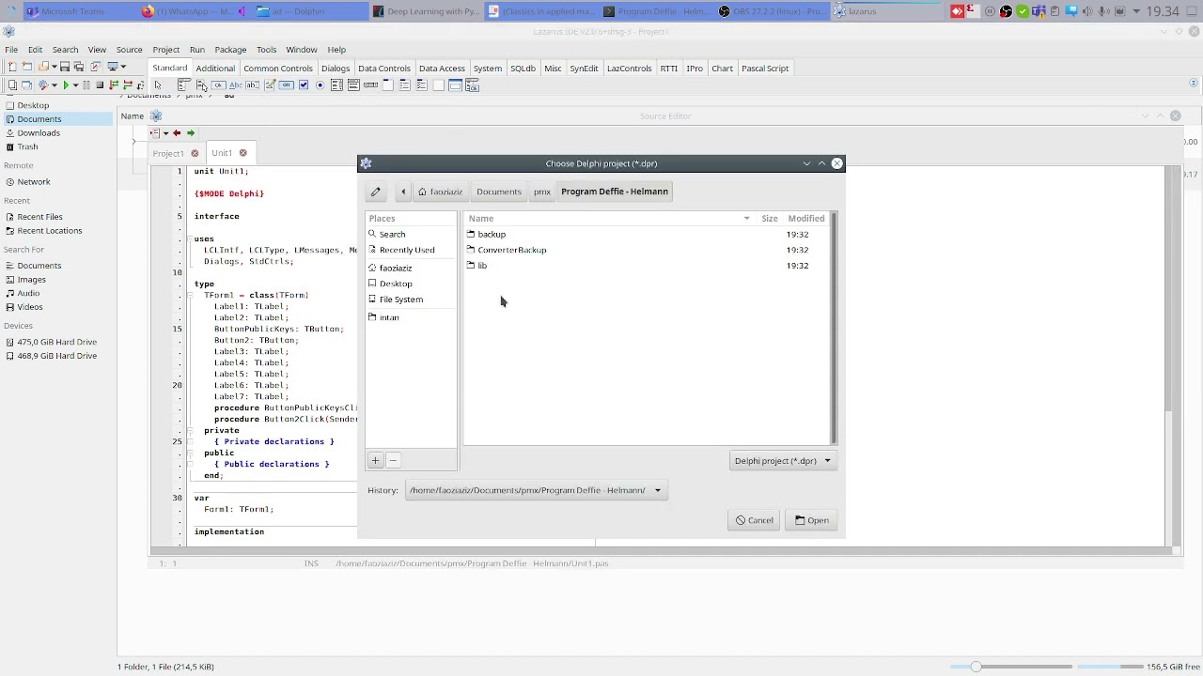Select Recently Used in Places

coord(411,250)
